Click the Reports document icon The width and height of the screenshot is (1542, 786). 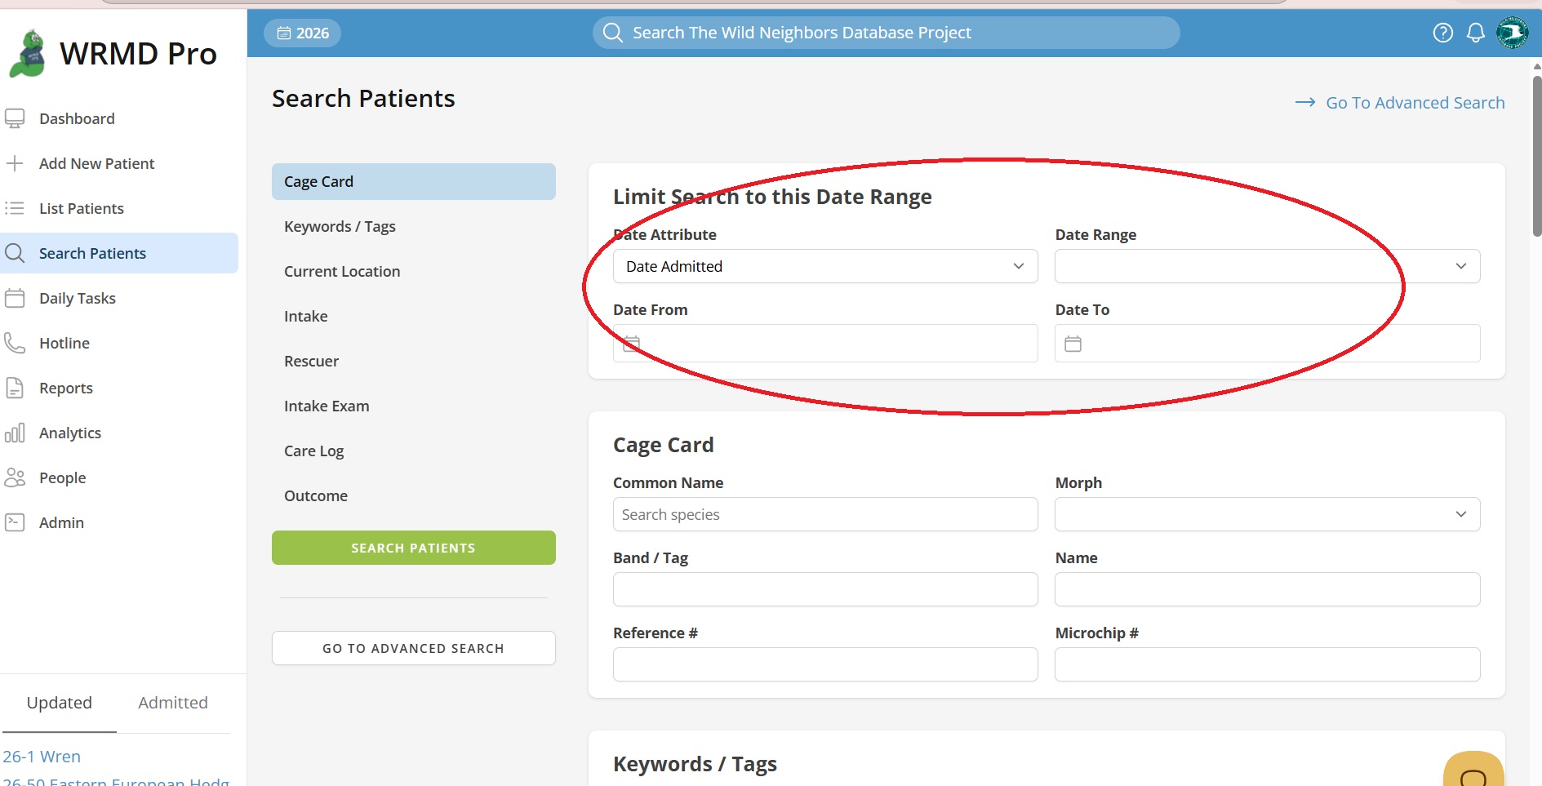click(15, 388)
